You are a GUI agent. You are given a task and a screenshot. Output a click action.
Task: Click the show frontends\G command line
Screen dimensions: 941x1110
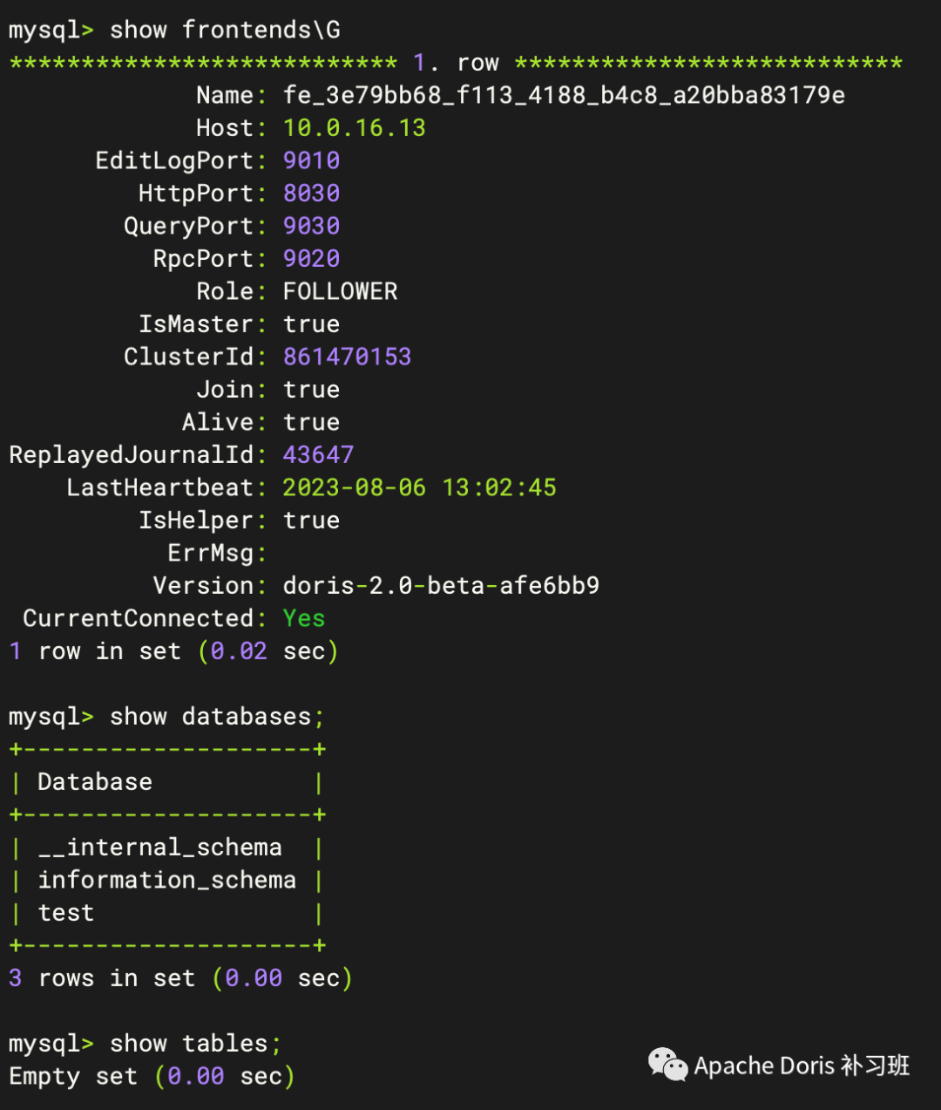point(225,30)
